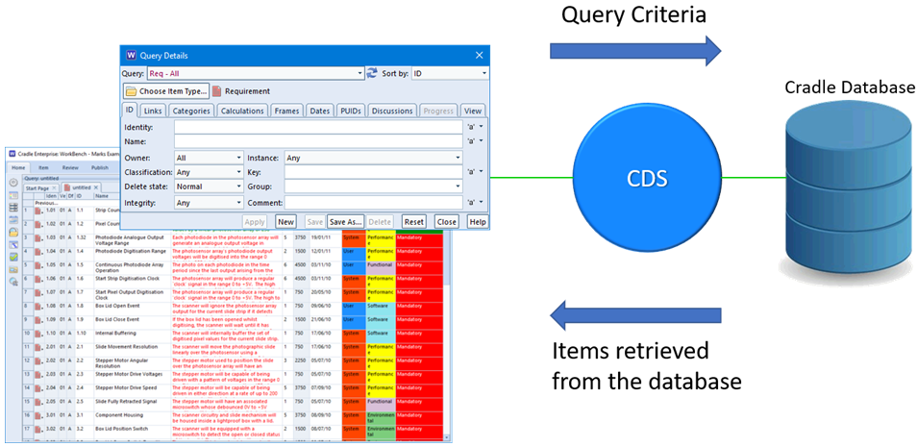Select the Internal Buffering row
Viewport: 917px width, 447px height.
[x=234, y=335]
